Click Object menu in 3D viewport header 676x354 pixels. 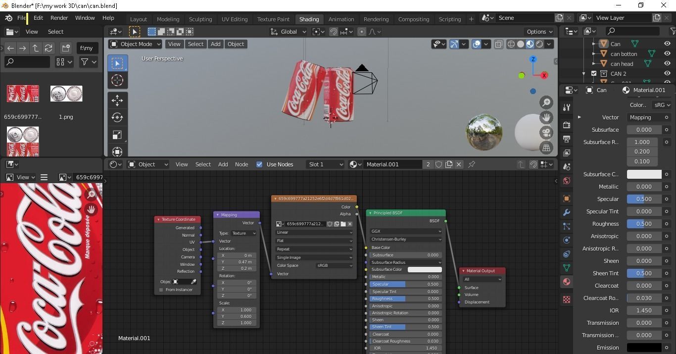[x=236, y=44]
